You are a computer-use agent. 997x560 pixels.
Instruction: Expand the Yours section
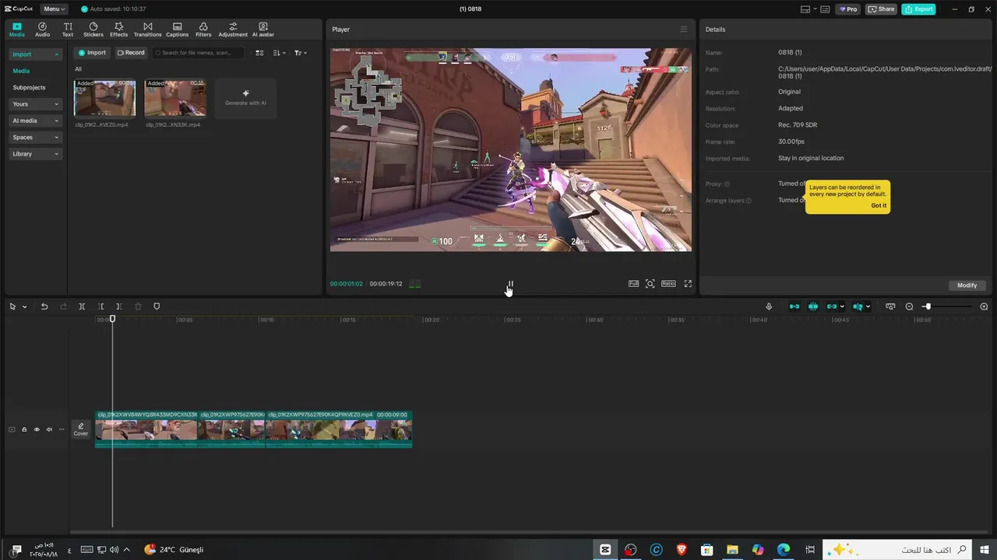click(x=35, y=103)
